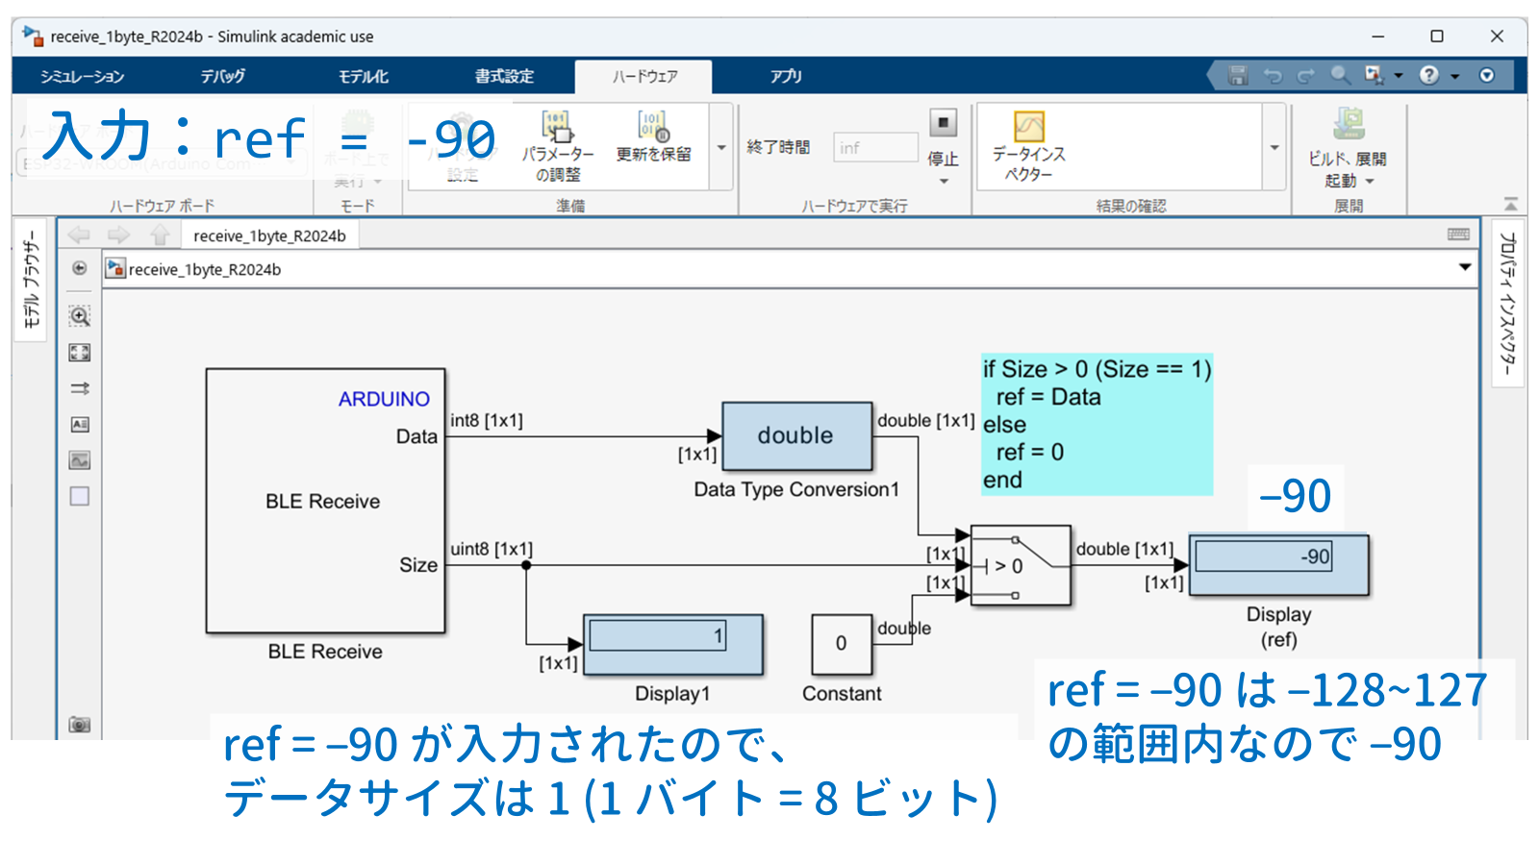Click the image insert palette icon

80,460
